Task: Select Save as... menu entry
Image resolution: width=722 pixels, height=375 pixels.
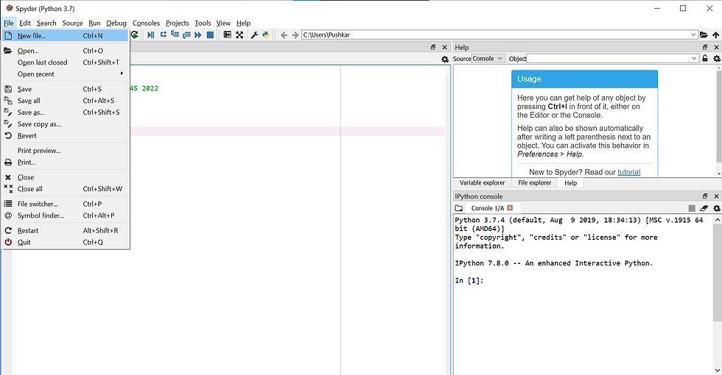Action: tap(66, 112)
